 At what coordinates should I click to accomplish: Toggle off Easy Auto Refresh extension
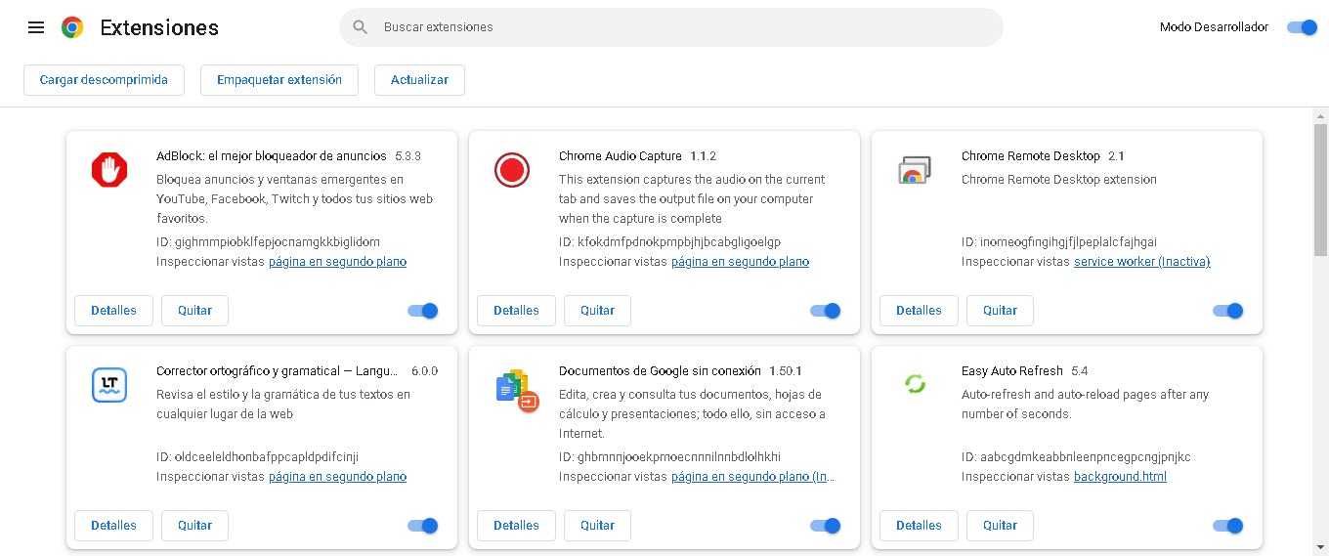click(1227, 526)
